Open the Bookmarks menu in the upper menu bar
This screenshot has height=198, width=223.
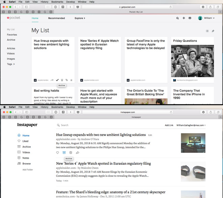click(57, 2)
